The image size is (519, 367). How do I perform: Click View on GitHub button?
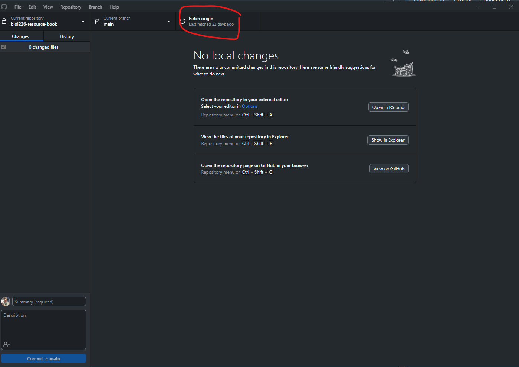coord(389,169)
